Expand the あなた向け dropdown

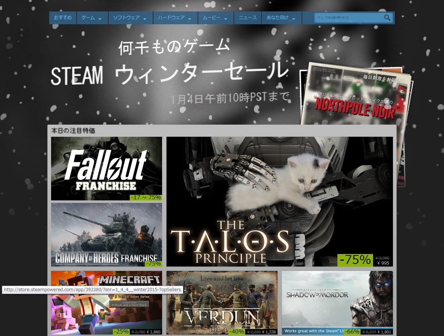[x=282, y=18]
